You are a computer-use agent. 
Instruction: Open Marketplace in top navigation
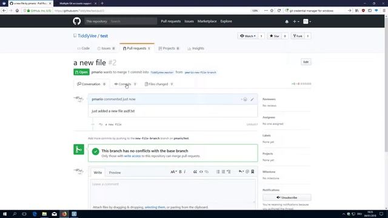click(x=207, y=21)
